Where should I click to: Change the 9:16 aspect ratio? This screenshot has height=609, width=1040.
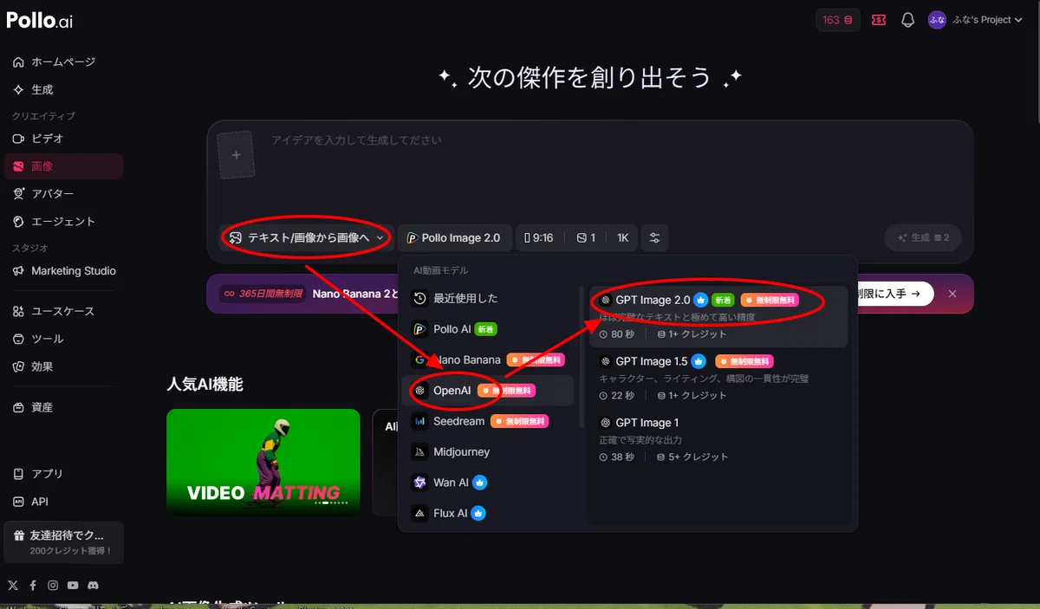click(539, 237)
